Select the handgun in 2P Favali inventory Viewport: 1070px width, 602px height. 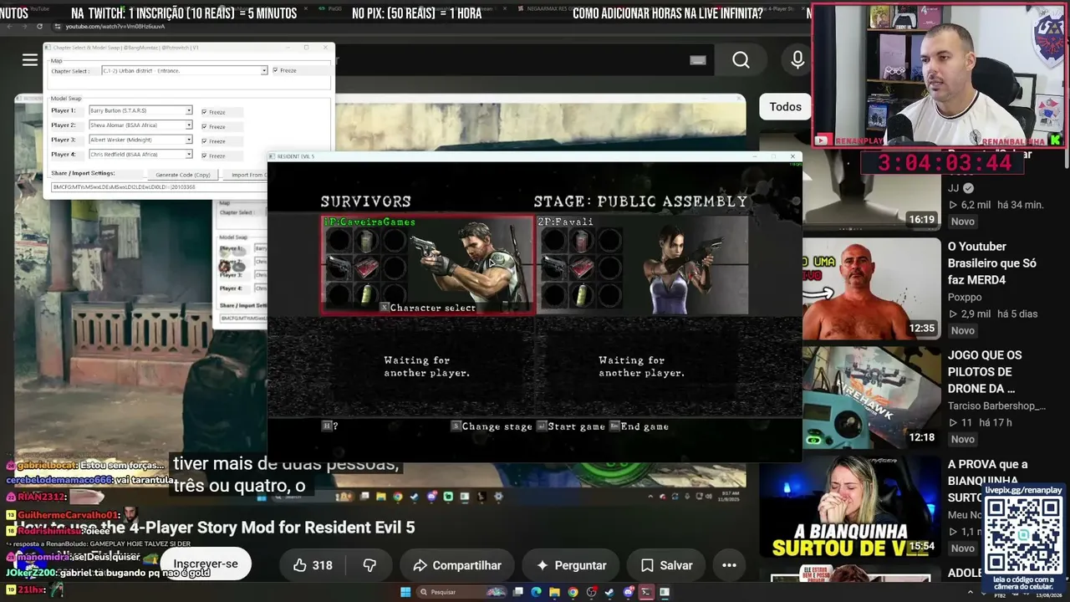[554, 268]
